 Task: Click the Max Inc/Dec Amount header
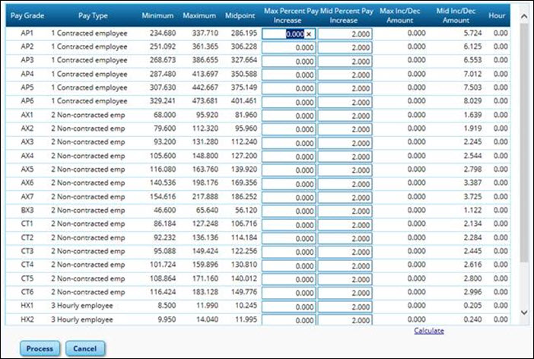[x=400, y=16]
